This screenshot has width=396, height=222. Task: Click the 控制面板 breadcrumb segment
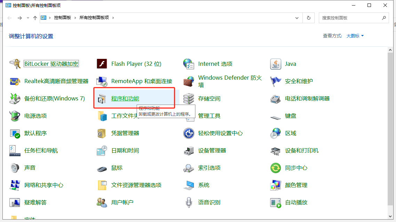(x=62, y=18)
